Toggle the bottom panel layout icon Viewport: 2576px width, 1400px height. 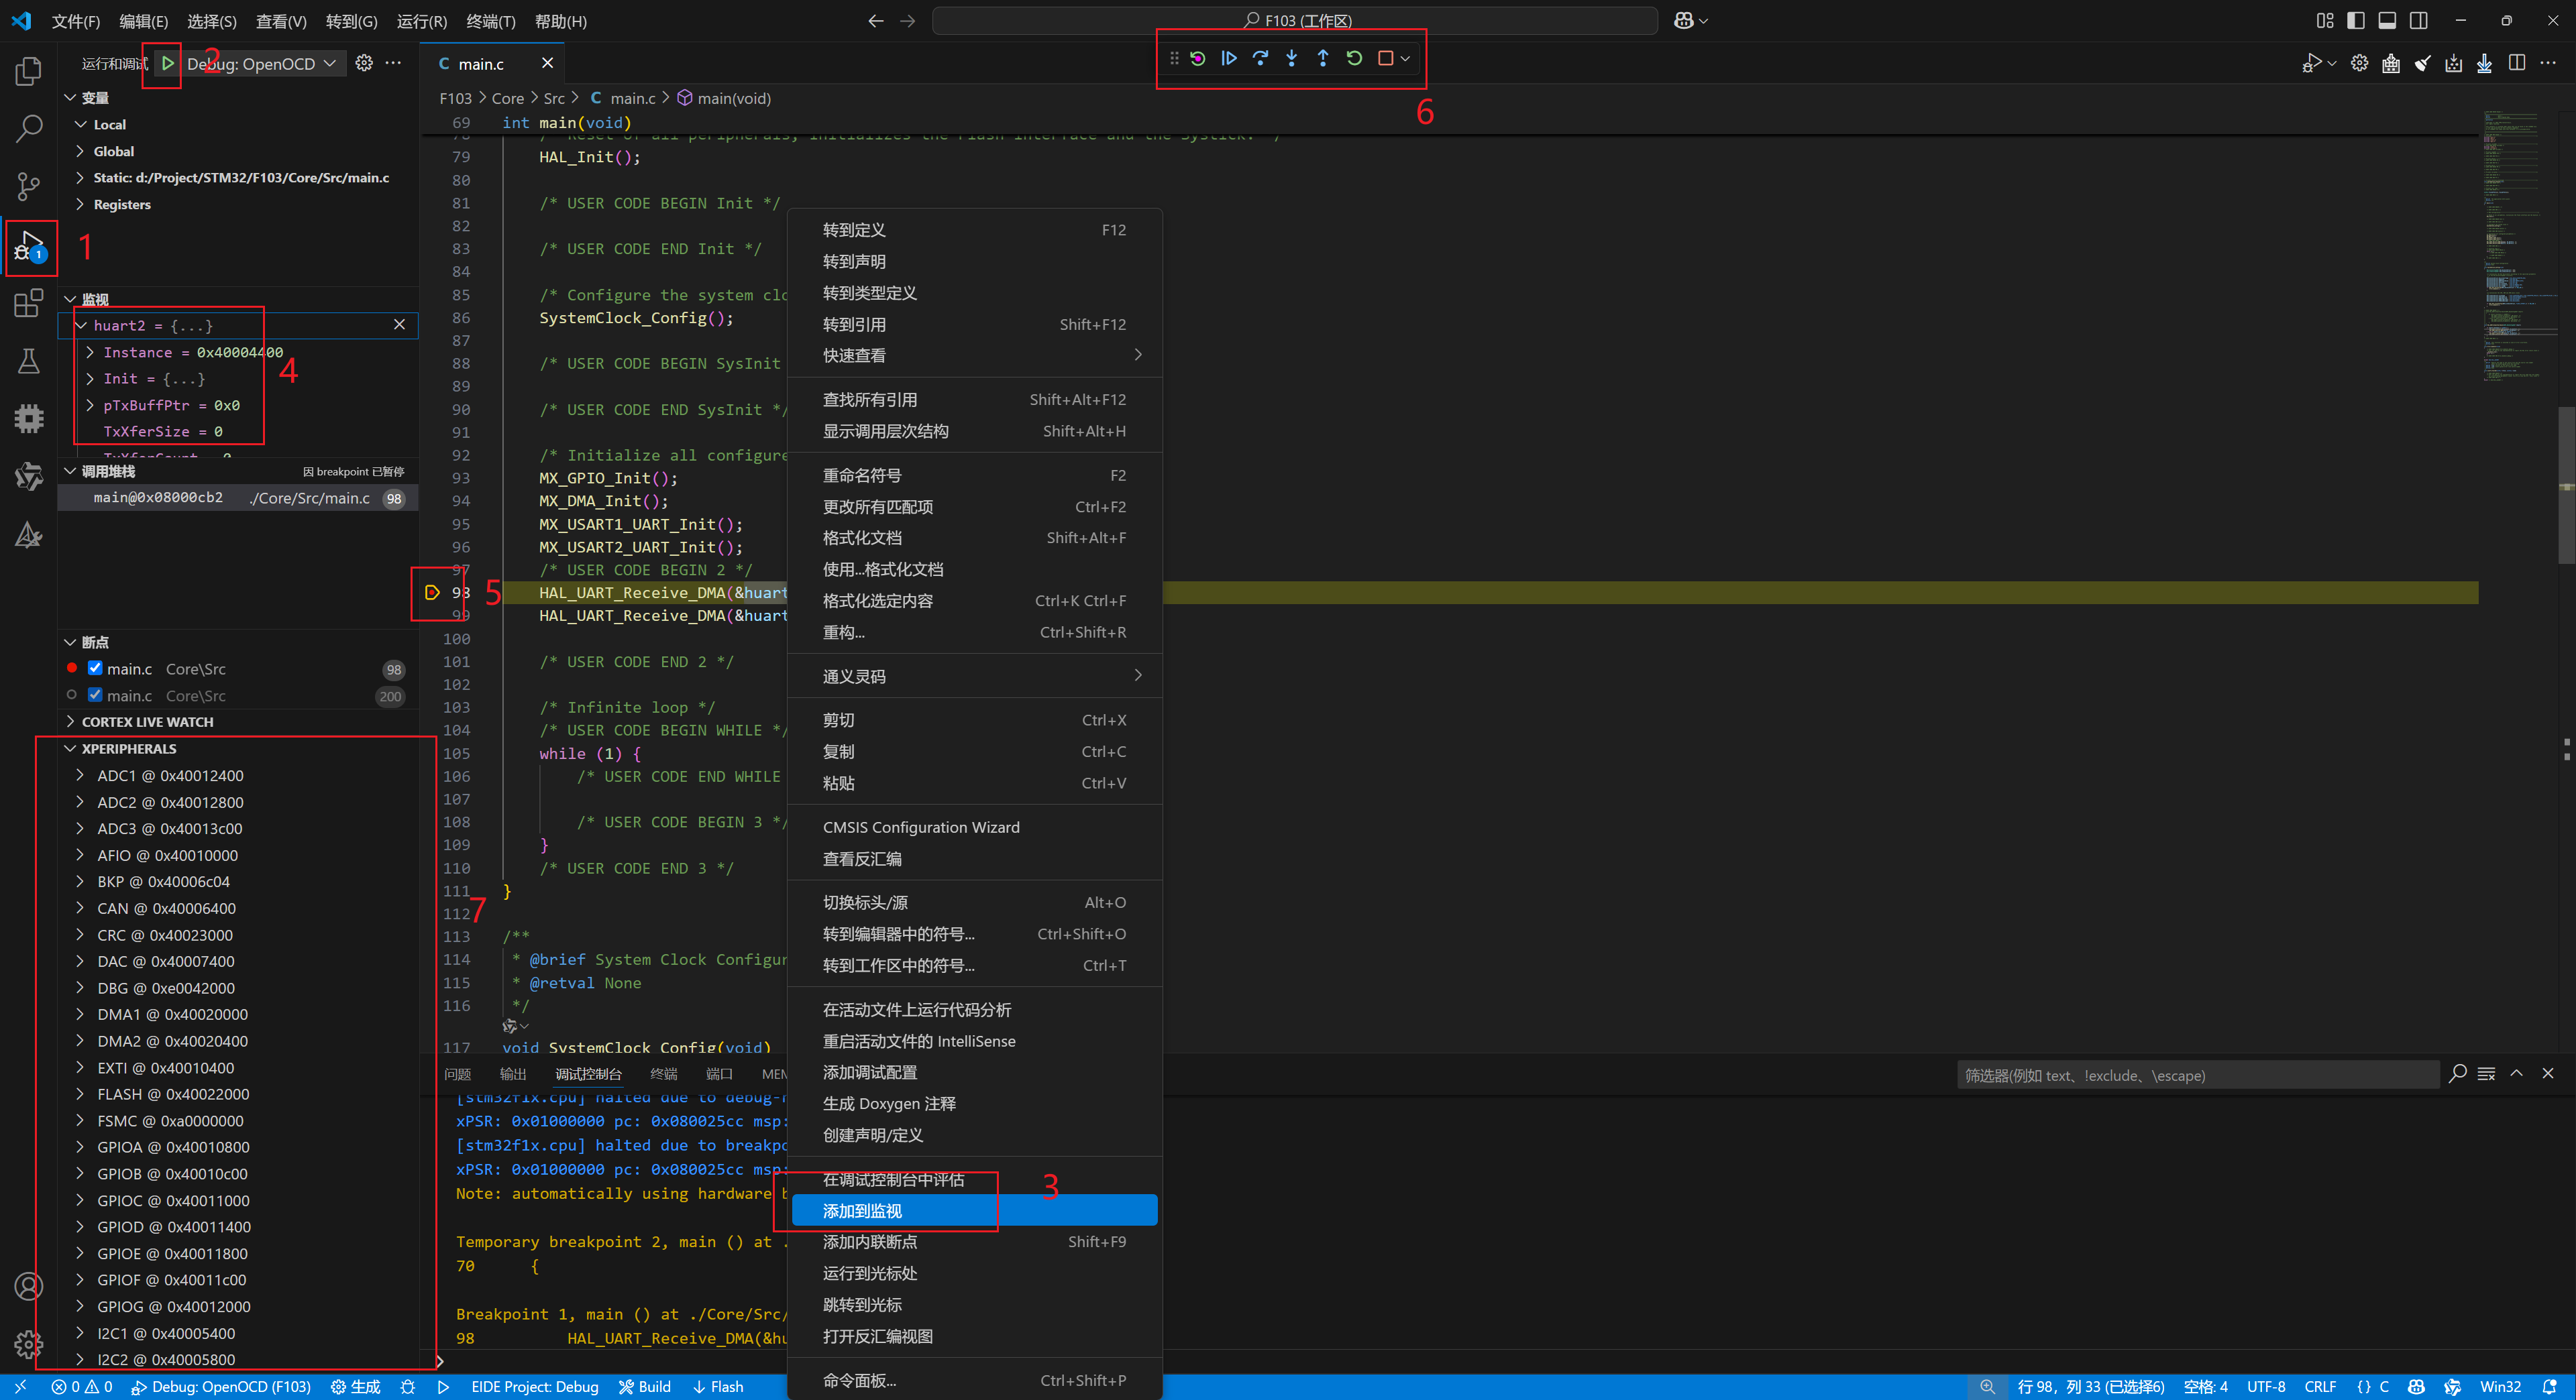coord(2387,21)
